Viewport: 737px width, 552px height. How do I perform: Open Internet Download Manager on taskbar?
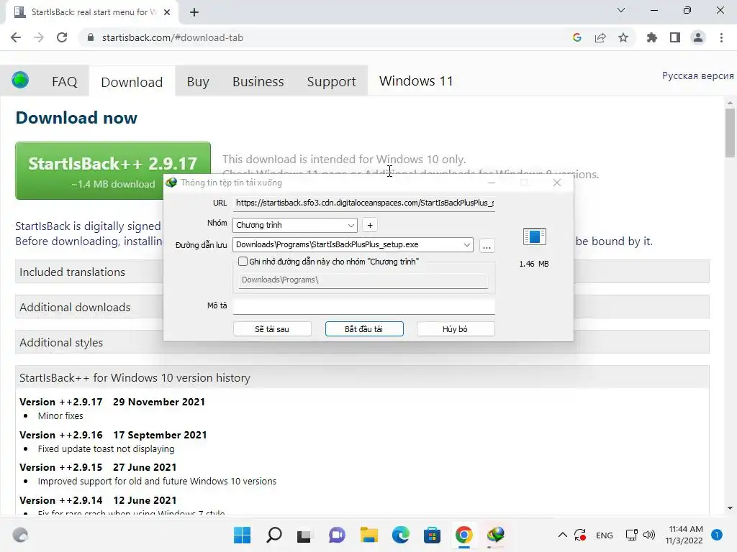pyautogui.click(x=495, y=535)
